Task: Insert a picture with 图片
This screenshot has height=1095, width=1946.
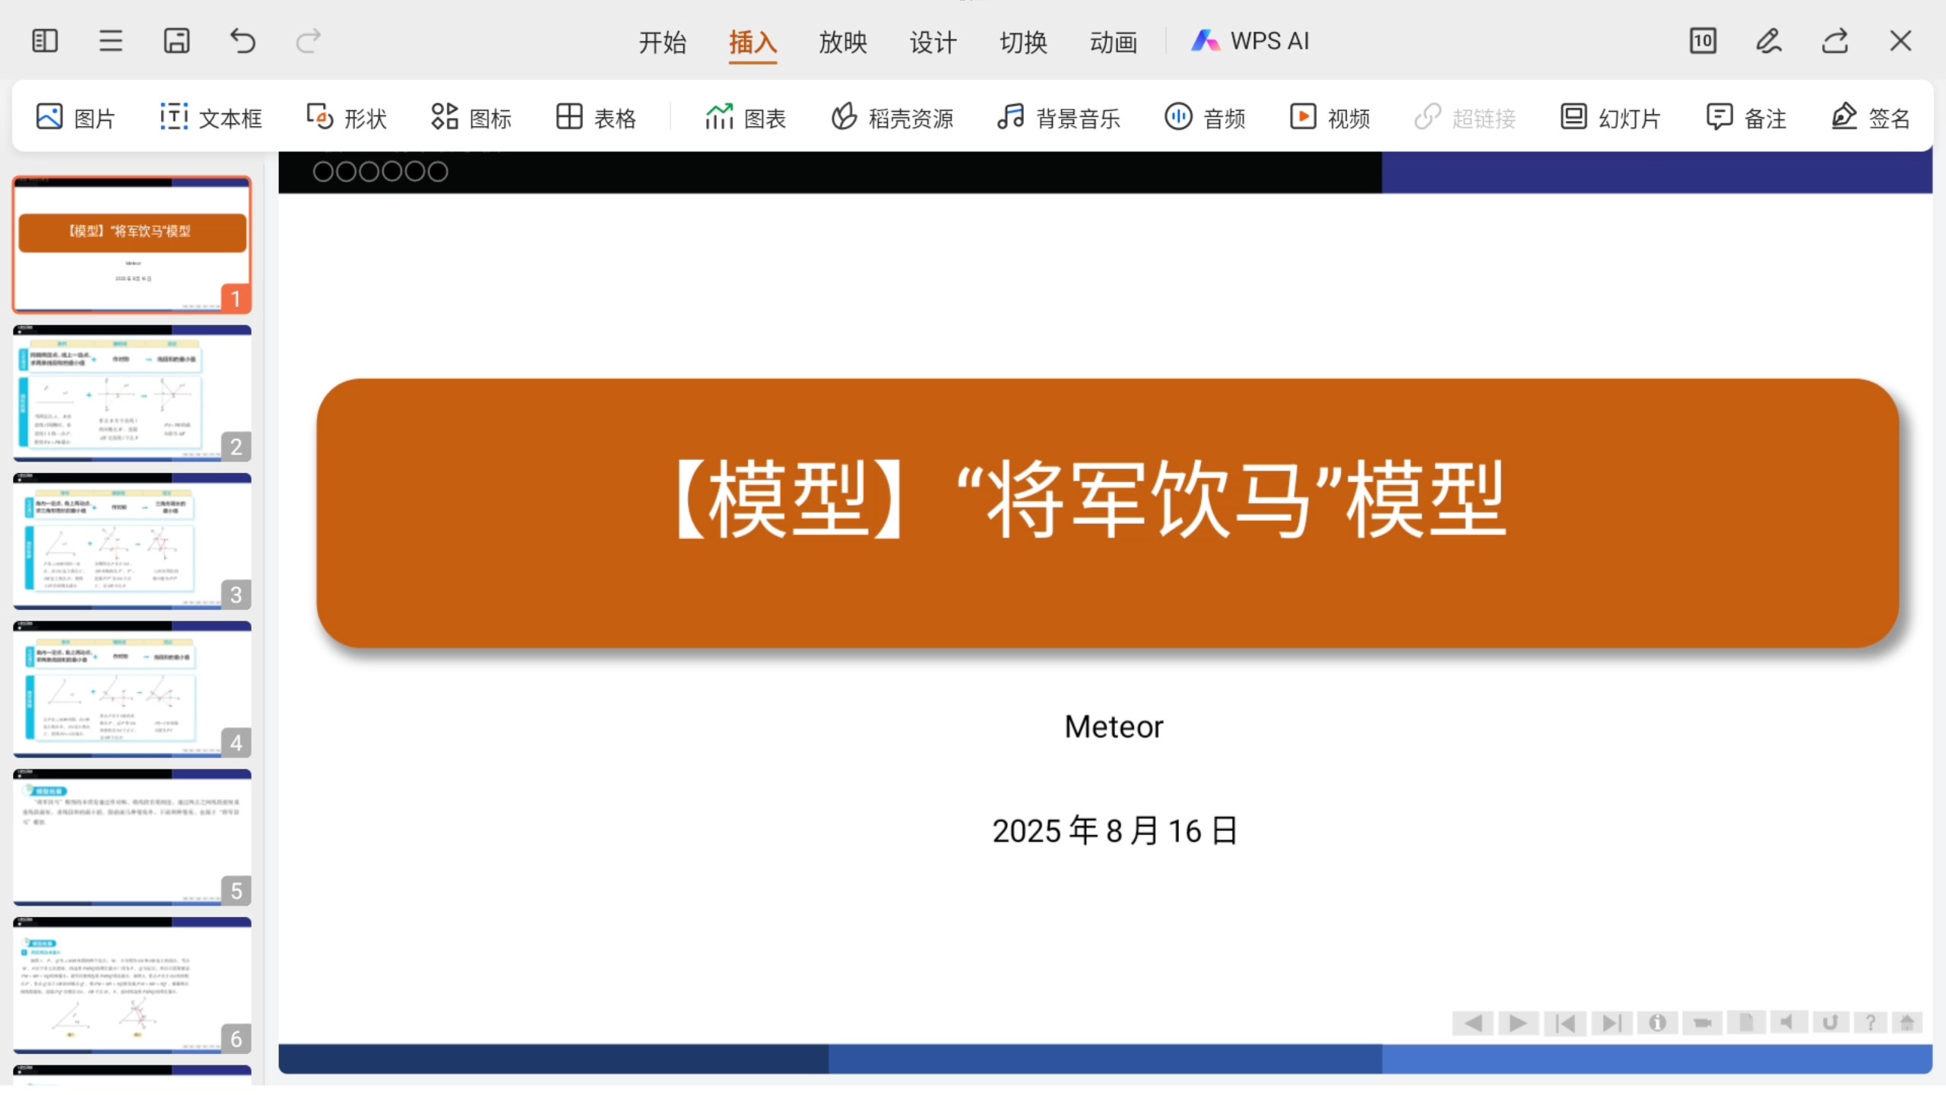Action: (x=74, y=118)
